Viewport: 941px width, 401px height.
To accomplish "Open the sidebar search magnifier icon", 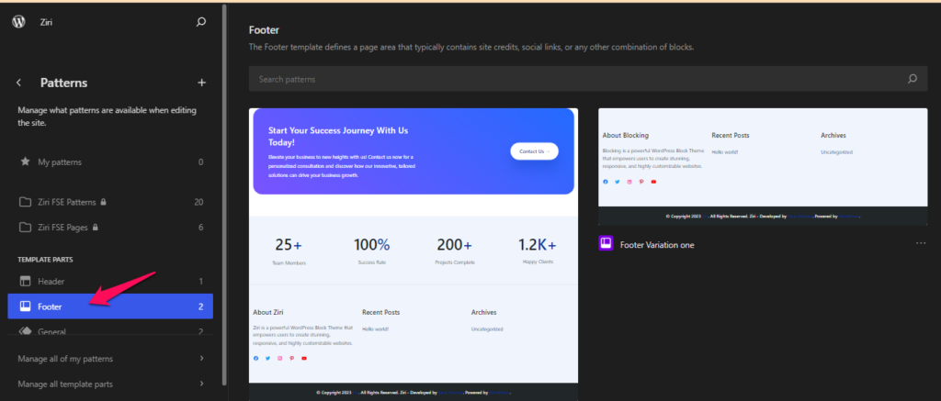I will pos(201,22).
